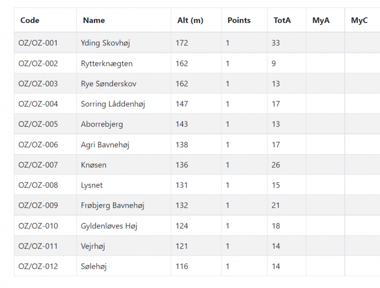Image resolution: width=380 pixels, height=288 pixels.
Task: Click the Agri Bavnehøj entry
Action: (x=105, y=144)
